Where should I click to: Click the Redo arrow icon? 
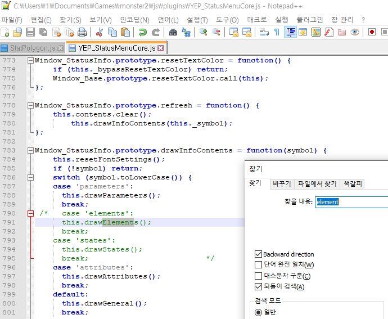[156, 32]
